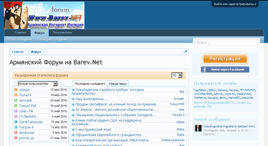
Task: Click the avatar icon beside user mrmalik
Action: (16, 100)
